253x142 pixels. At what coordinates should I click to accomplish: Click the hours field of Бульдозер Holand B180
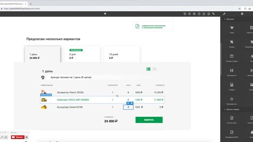128,107
